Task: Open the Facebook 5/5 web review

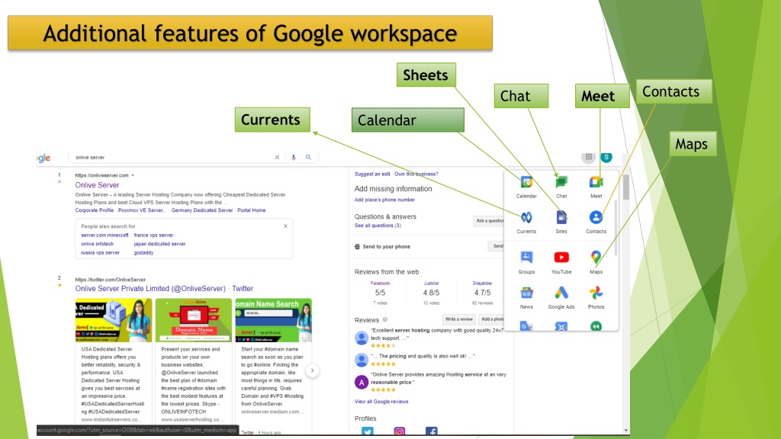Action: click(380, 293)
